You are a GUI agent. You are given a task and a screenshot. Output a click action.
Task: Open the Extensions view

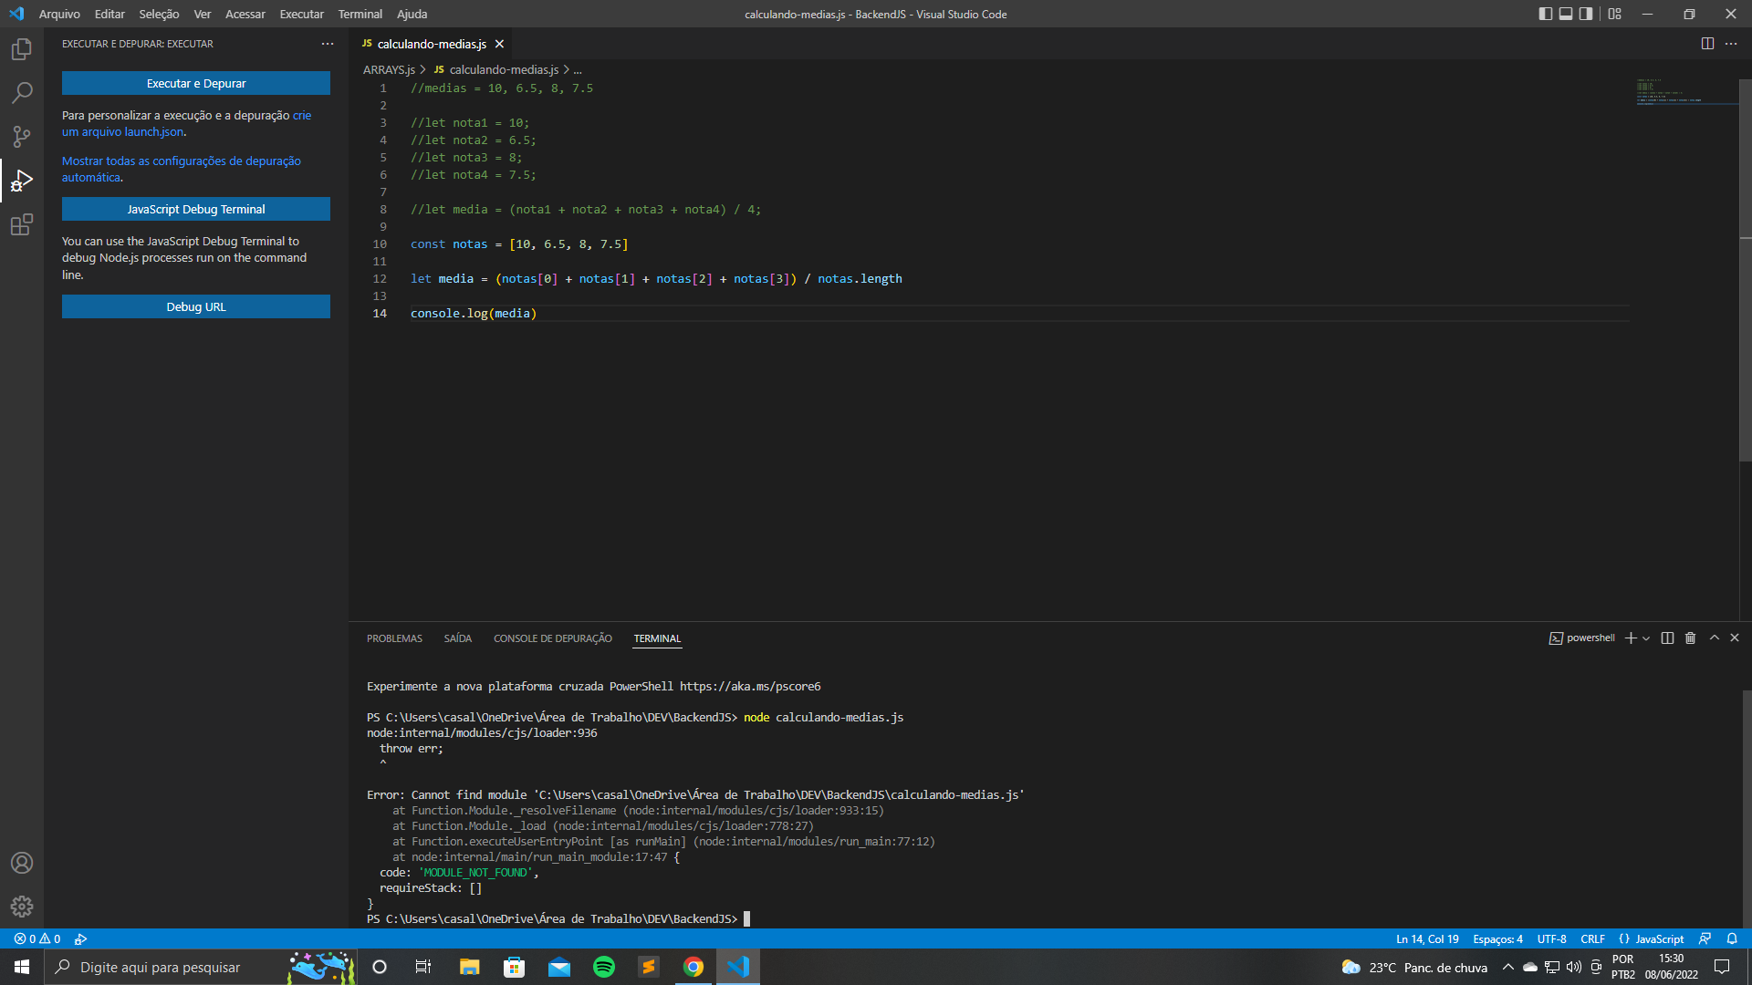coord(22,224)
